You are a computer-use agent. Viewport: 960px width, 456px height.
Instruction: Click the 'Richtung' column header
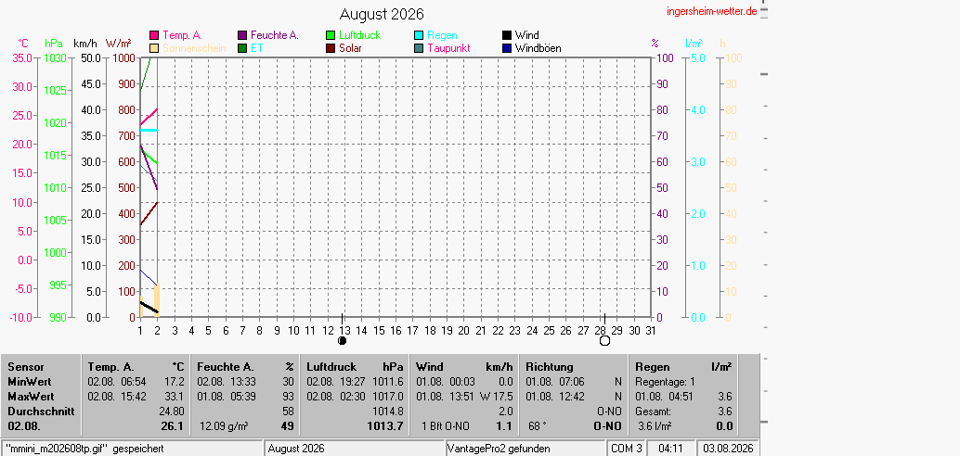tap(550, 367)
